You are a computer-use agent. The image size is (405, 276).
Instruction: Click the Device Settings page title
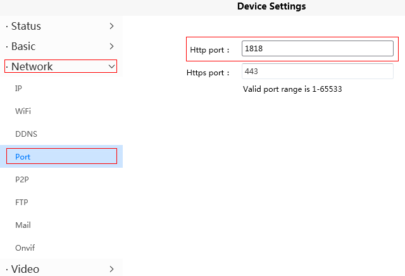(x=271, y=6)
